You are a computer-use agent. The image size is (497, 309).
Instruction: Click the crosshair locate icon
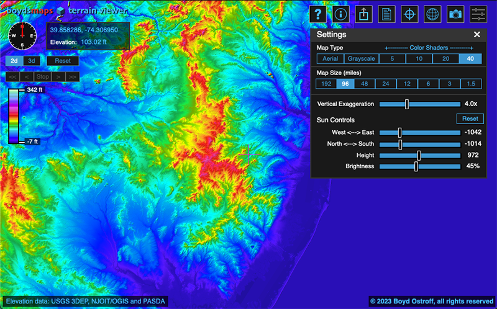tap(409, 14)
